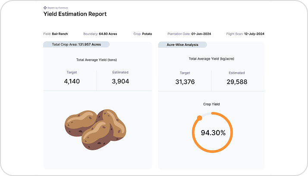Screen dimensions: 308x176
Task: Click the Target value 4,140 tons
Action: click(x=72, y=82)
